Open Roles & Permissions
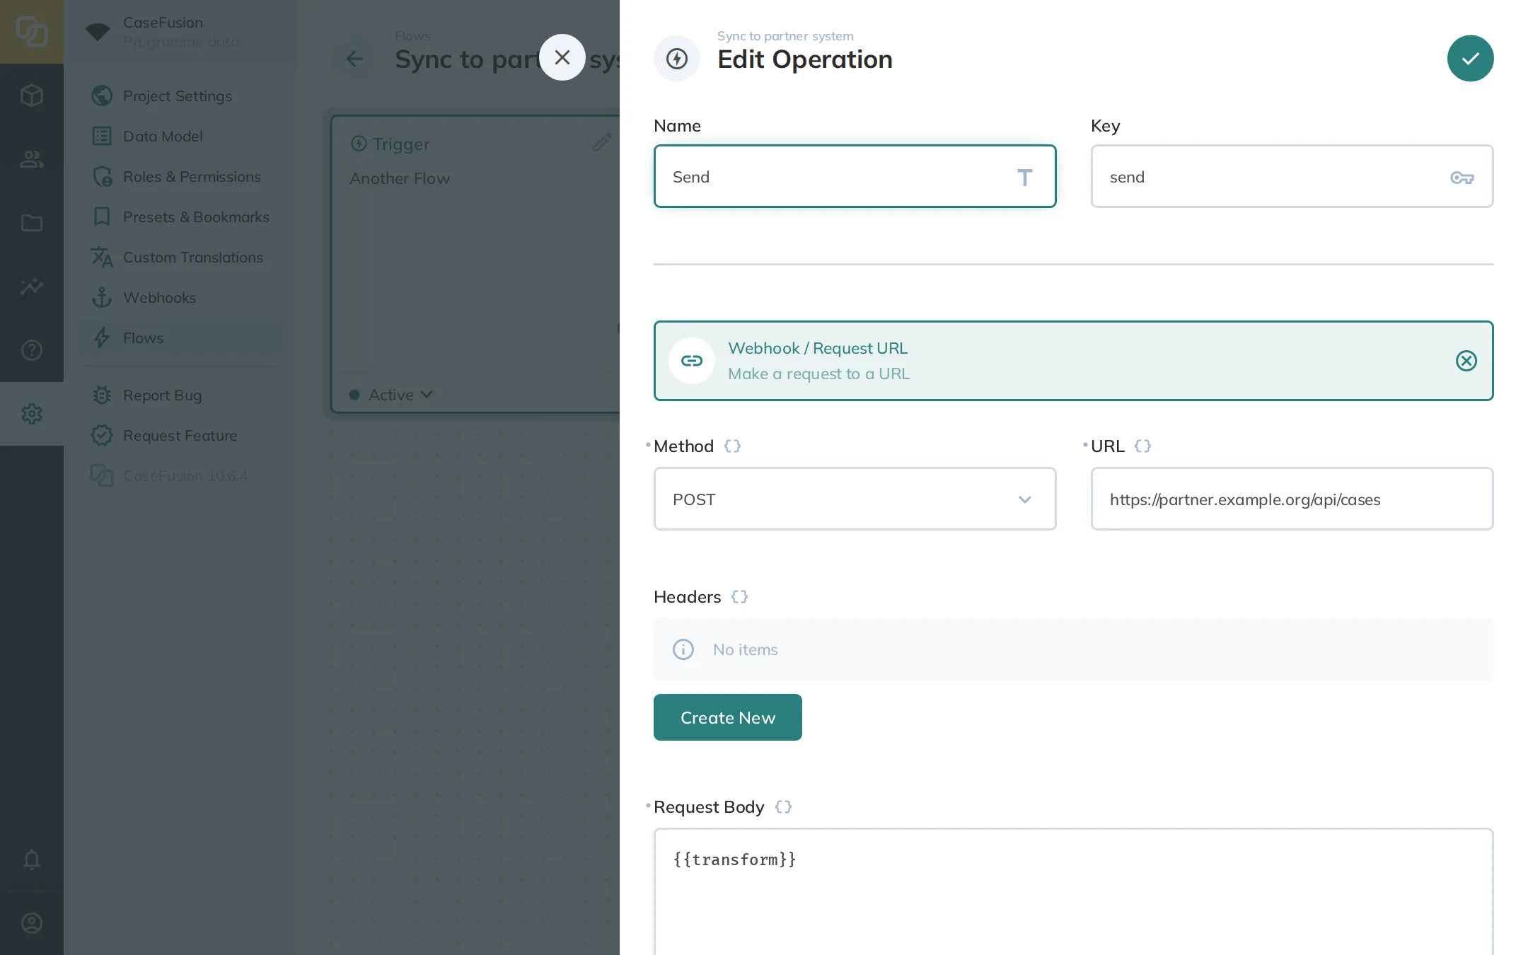The image size is (1528, 955). tap(180, 176)
